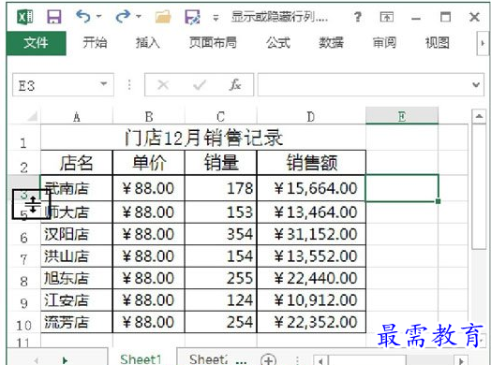Select the 店名 header cell

tap(77, 163)
